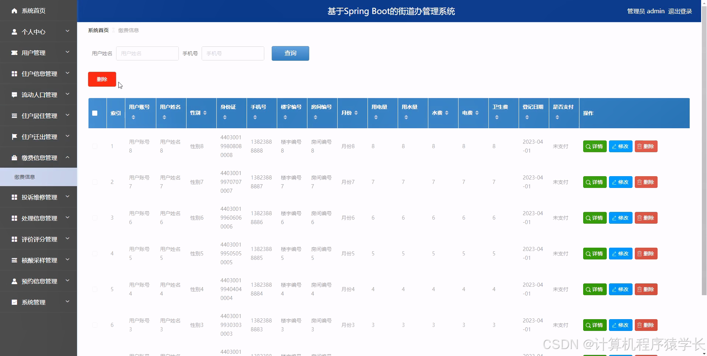Collapse the 缴费信息管理 menu section

coord(67,157)
